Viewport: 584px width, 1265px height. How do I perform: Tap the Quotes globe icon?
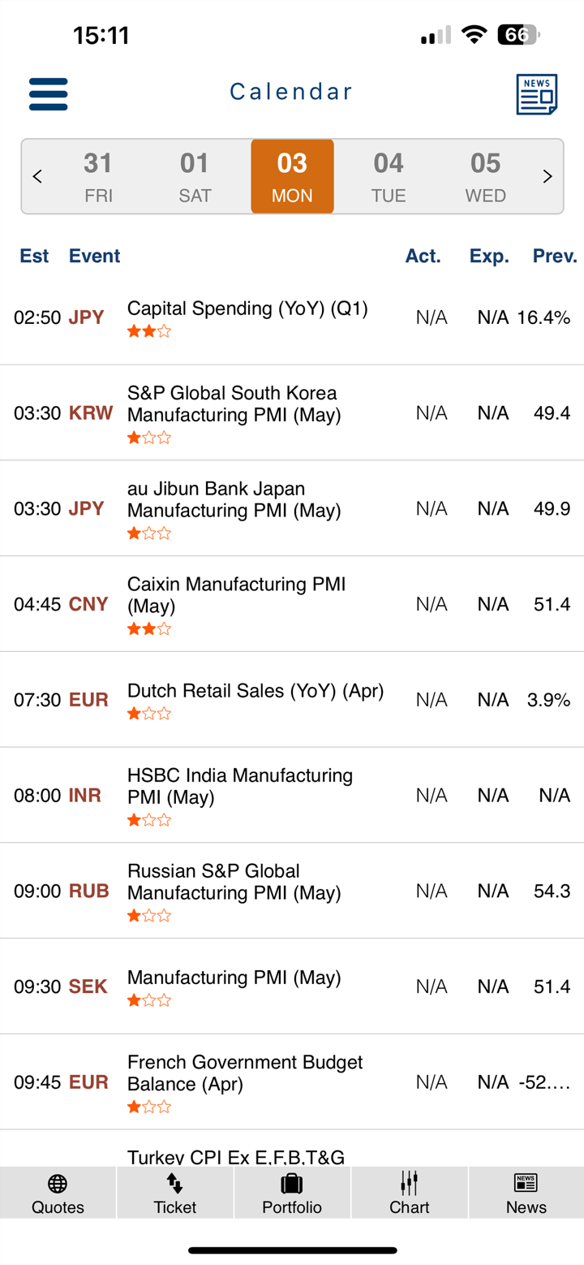pyautogui.click(x=58, y=1182)
